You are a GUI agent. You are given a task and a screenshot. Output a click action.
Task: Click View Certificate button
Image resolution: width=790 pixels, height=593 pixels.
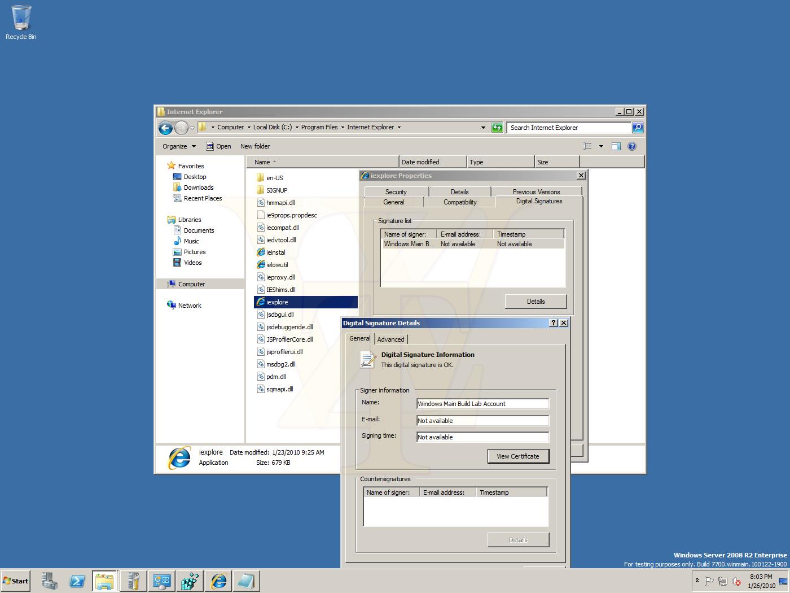(518, 456)
